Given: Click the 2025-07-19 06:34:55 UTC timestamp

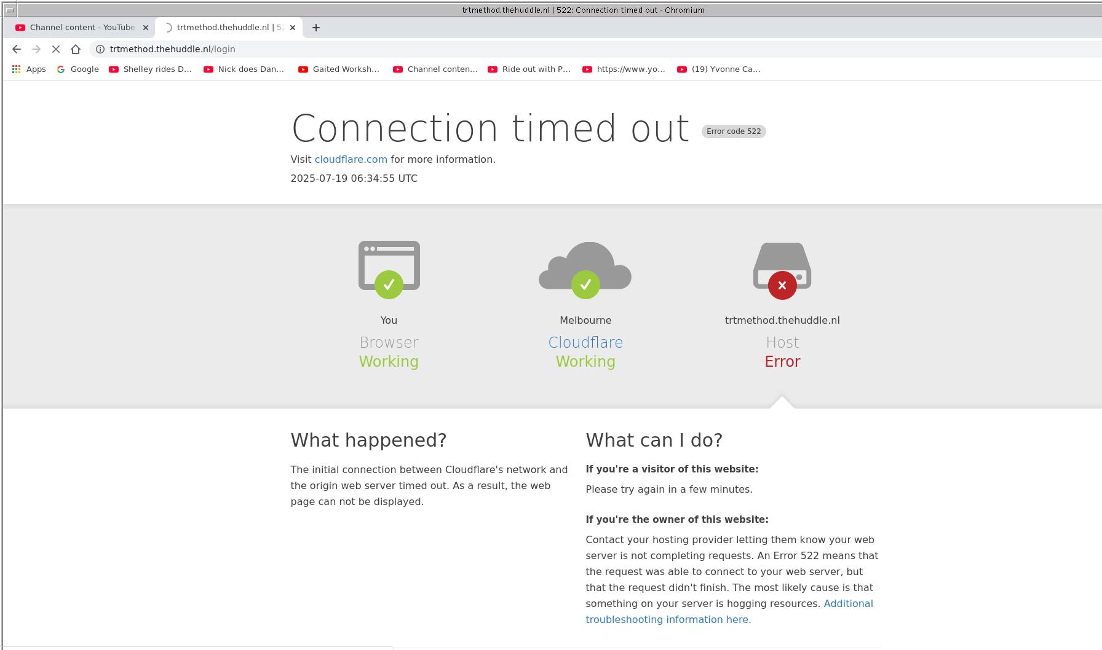Looking at the screenshot, I should point(354,179).
